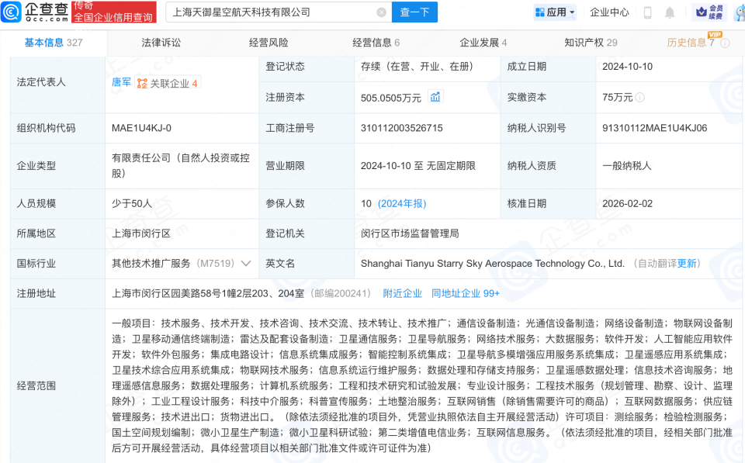Open the notification bell icon

[x=668, y=12]
